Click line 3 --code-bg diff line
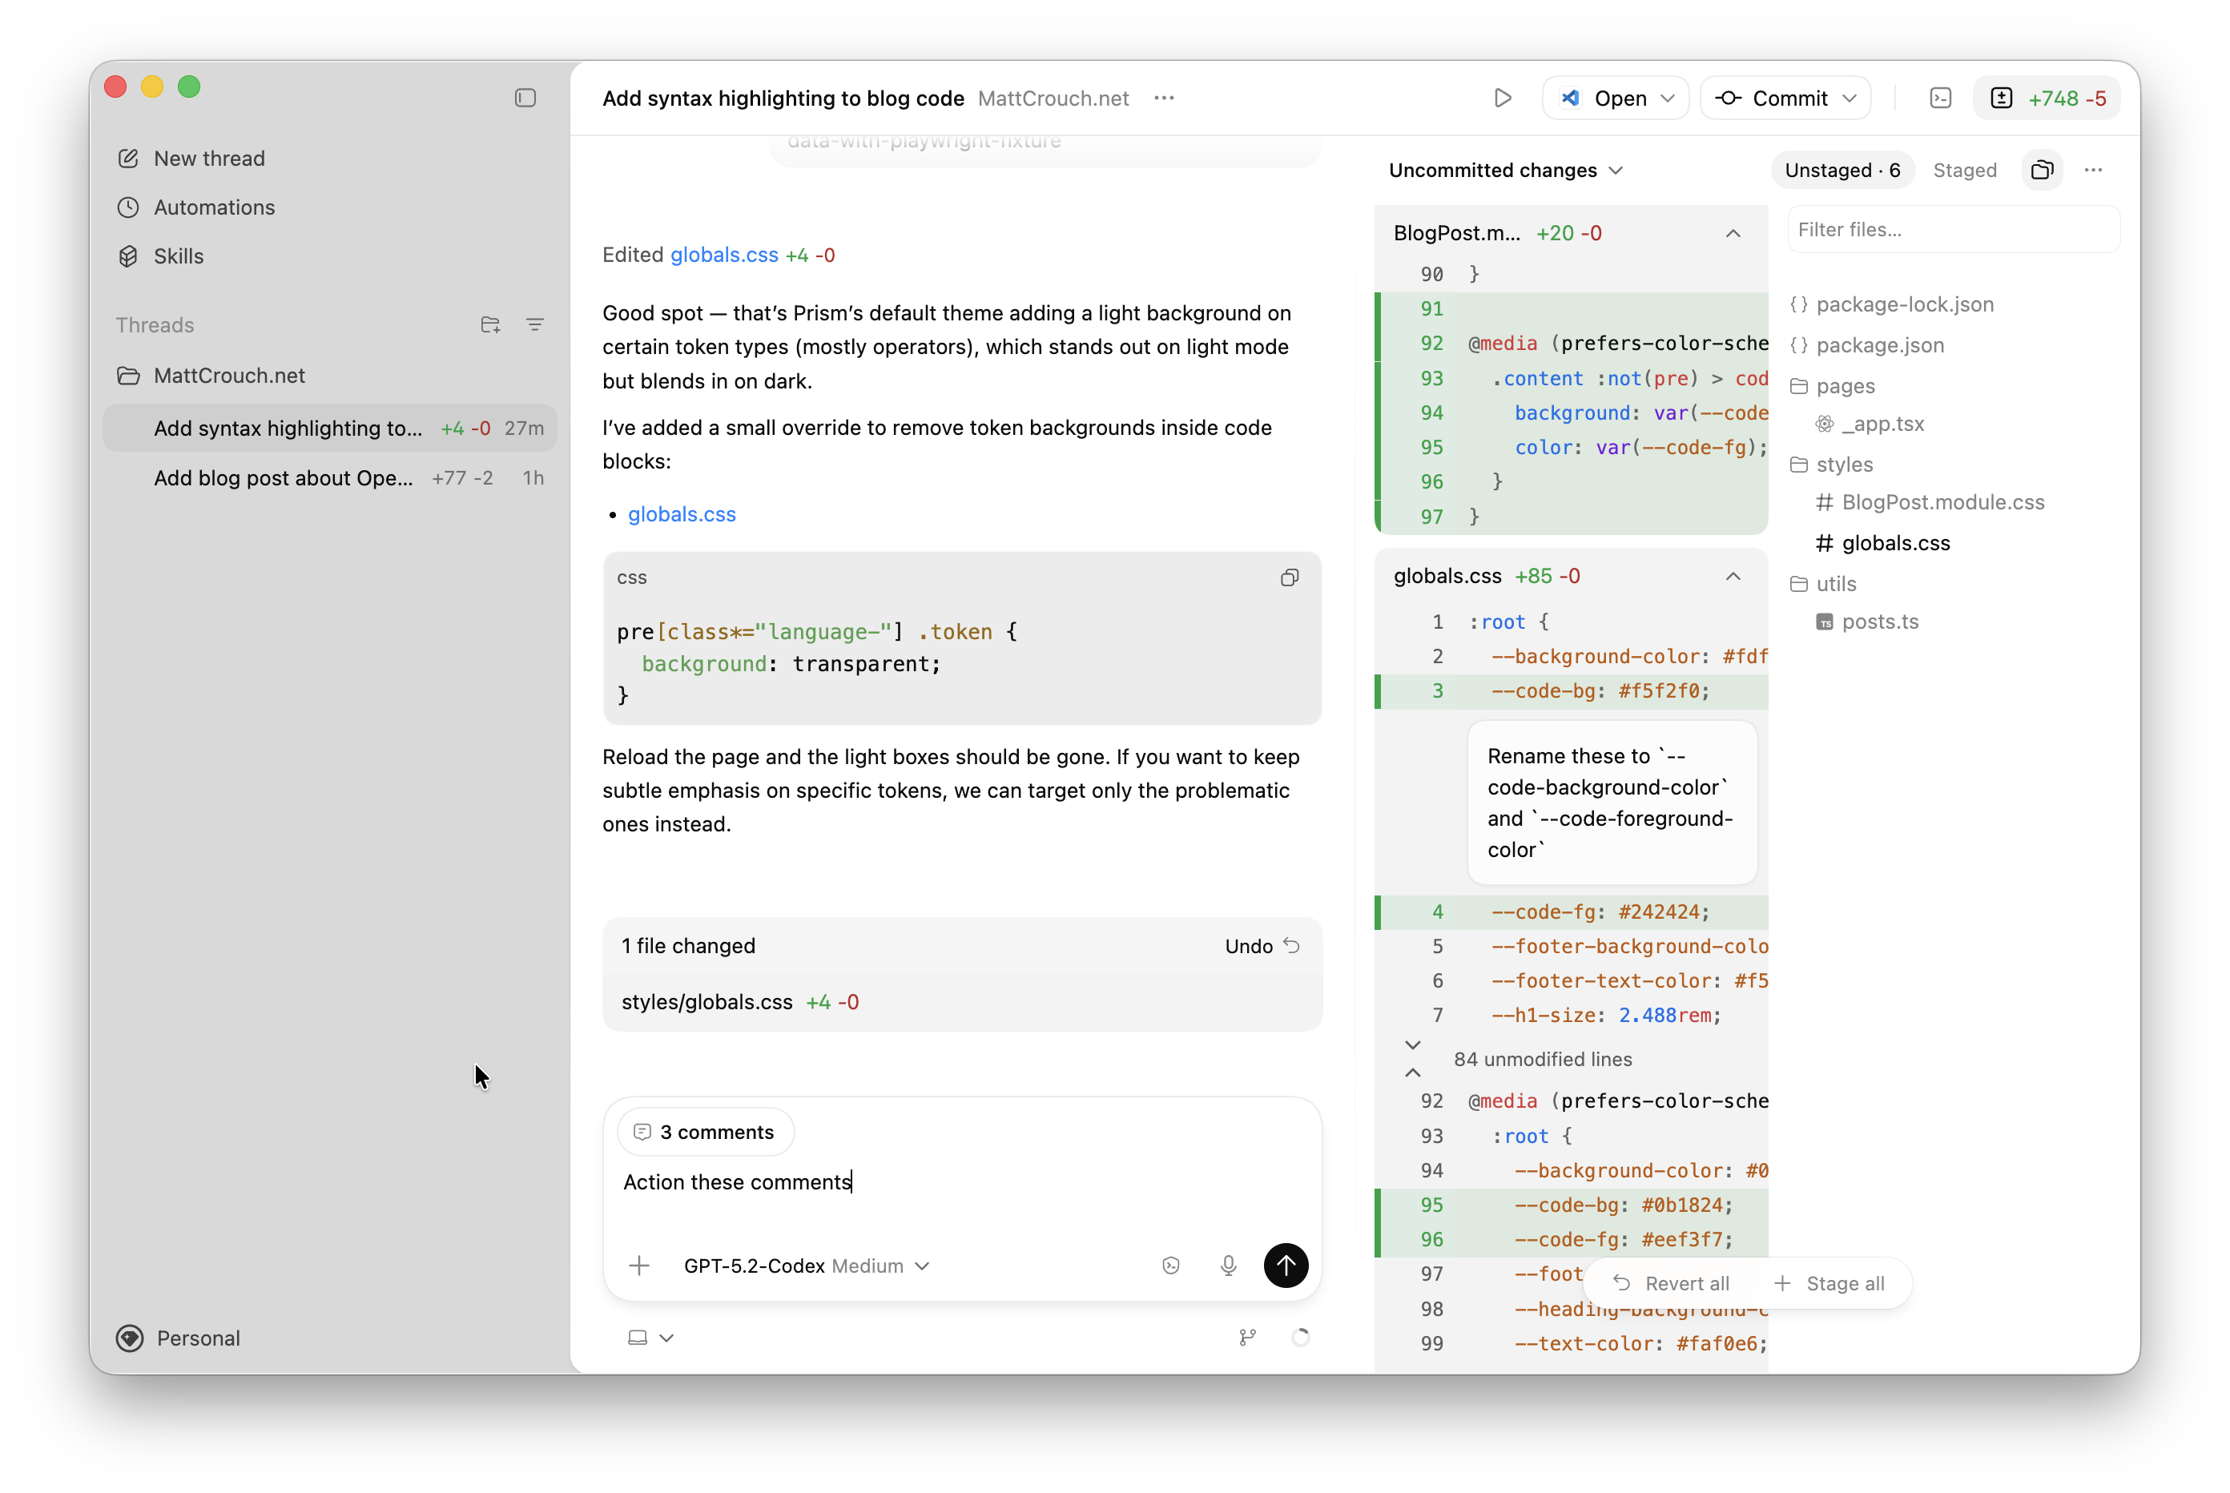 [x=1571, y=691]
